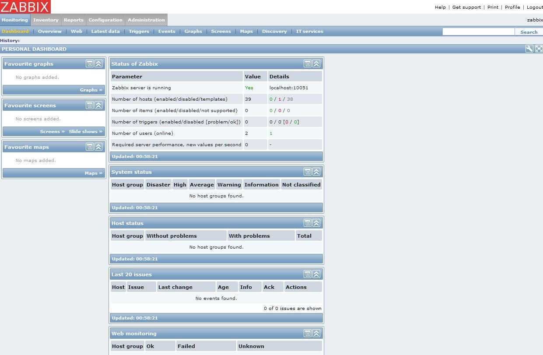Image resolution: width=543 pixels, height=355 pixels.
Task: Toggle fullscreen mode icon
Action: point(539,49)
